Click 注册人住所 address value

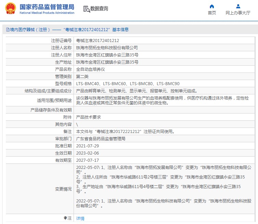coord(107,55)
